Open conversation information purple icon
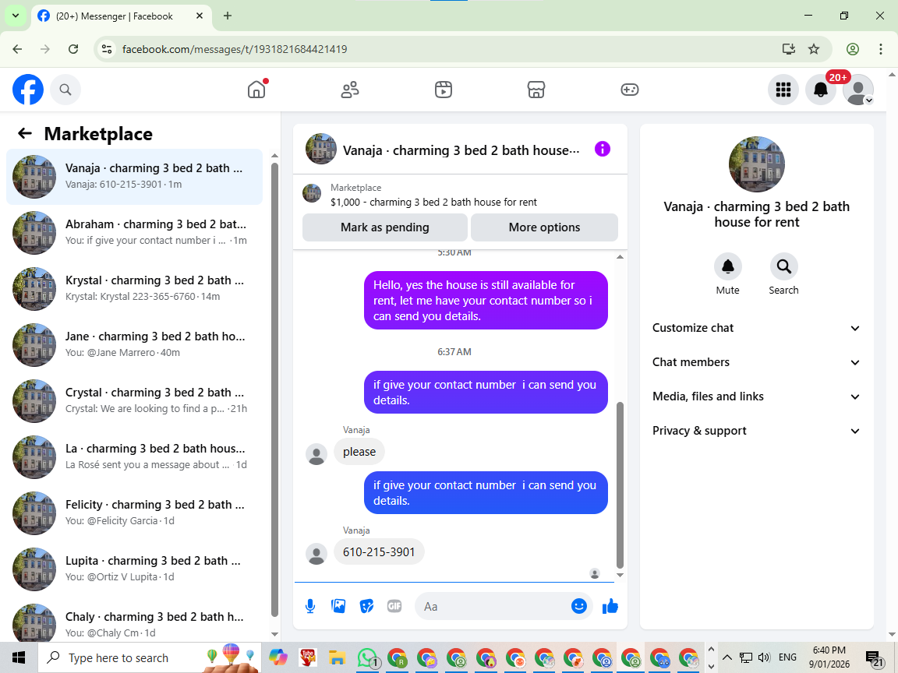Image resolution: width=898 pixels, height=673 pixels. tap(603, 150)
